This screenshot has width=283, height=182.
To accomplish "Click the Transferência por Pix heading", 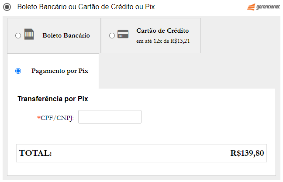I will (x=52, y=99).
